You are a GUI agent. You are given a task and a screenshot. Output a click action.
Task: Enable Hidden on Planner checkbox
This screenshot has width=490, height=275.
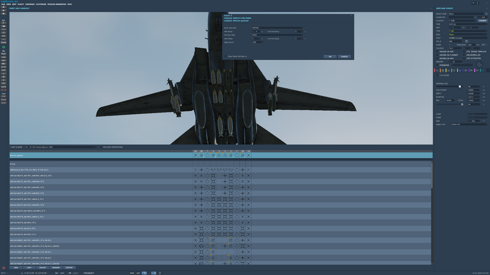coord(438,55)
